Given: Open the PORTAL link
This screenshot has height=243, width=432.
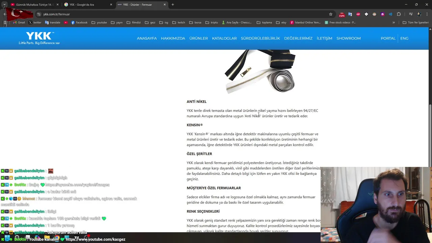Looking at the screenshot, I should (388, 38).
